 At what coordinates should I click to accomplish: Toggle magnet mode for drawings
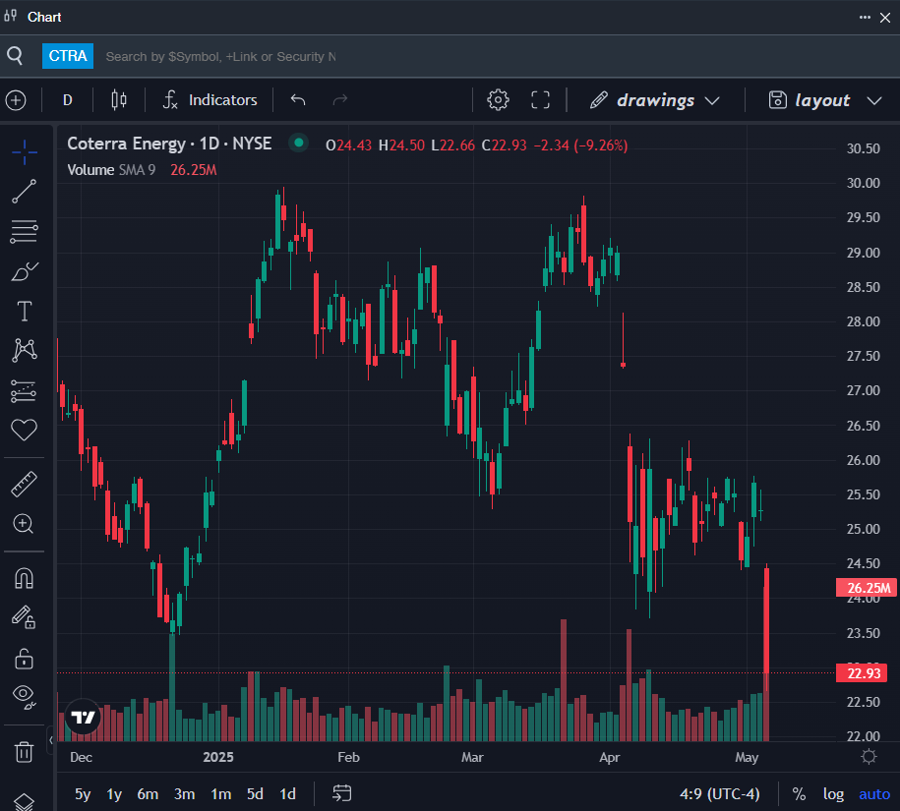pos(25,578)
